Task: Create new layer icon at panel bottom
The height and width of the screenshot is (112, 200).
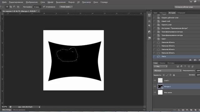Action: (x=195, y=110)
